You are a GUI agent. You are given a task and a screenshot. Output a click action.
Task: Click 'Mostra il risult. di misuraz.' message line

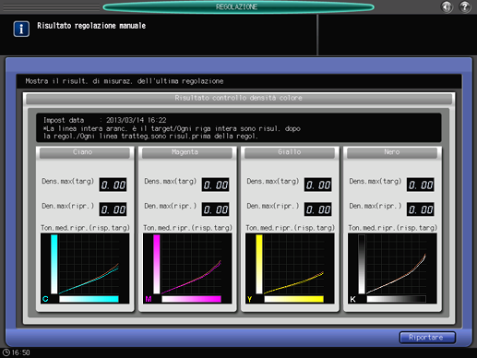click(125, 81)
